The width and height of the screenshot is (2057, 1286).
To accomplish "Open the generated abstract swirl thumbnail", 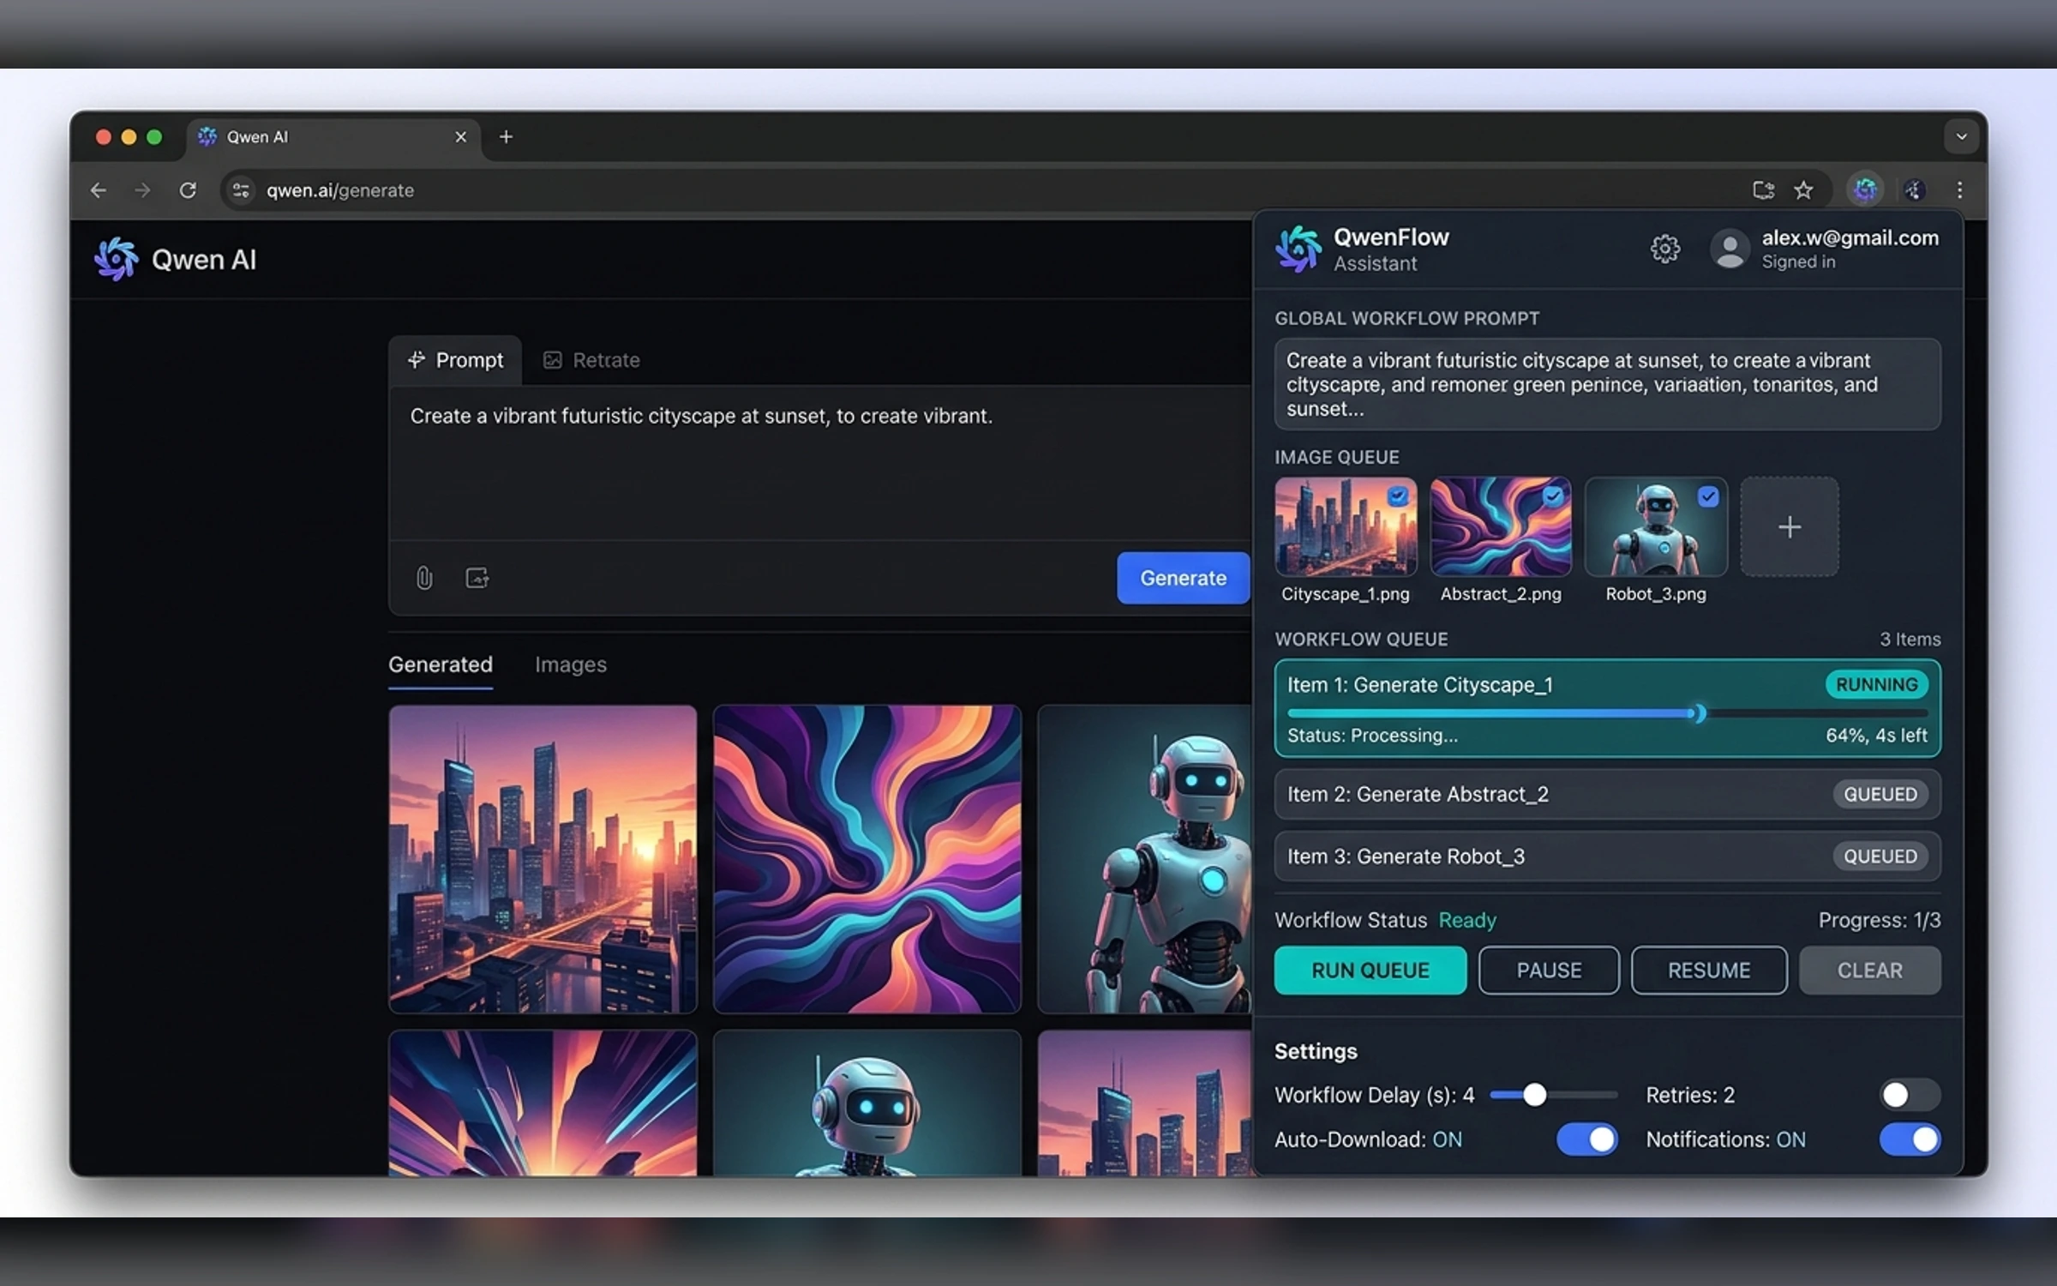I will pyautogui.click(x=867, y=859).
